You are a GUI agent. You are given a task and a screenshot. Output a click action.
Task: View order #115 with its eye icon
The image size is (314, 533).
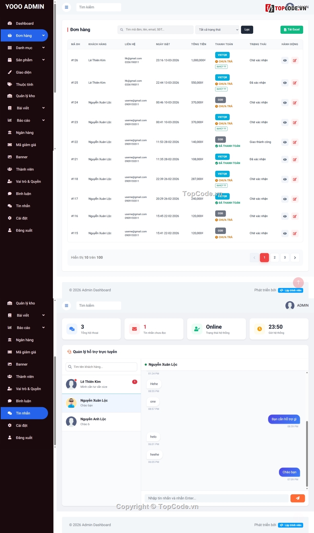point(285,233)
